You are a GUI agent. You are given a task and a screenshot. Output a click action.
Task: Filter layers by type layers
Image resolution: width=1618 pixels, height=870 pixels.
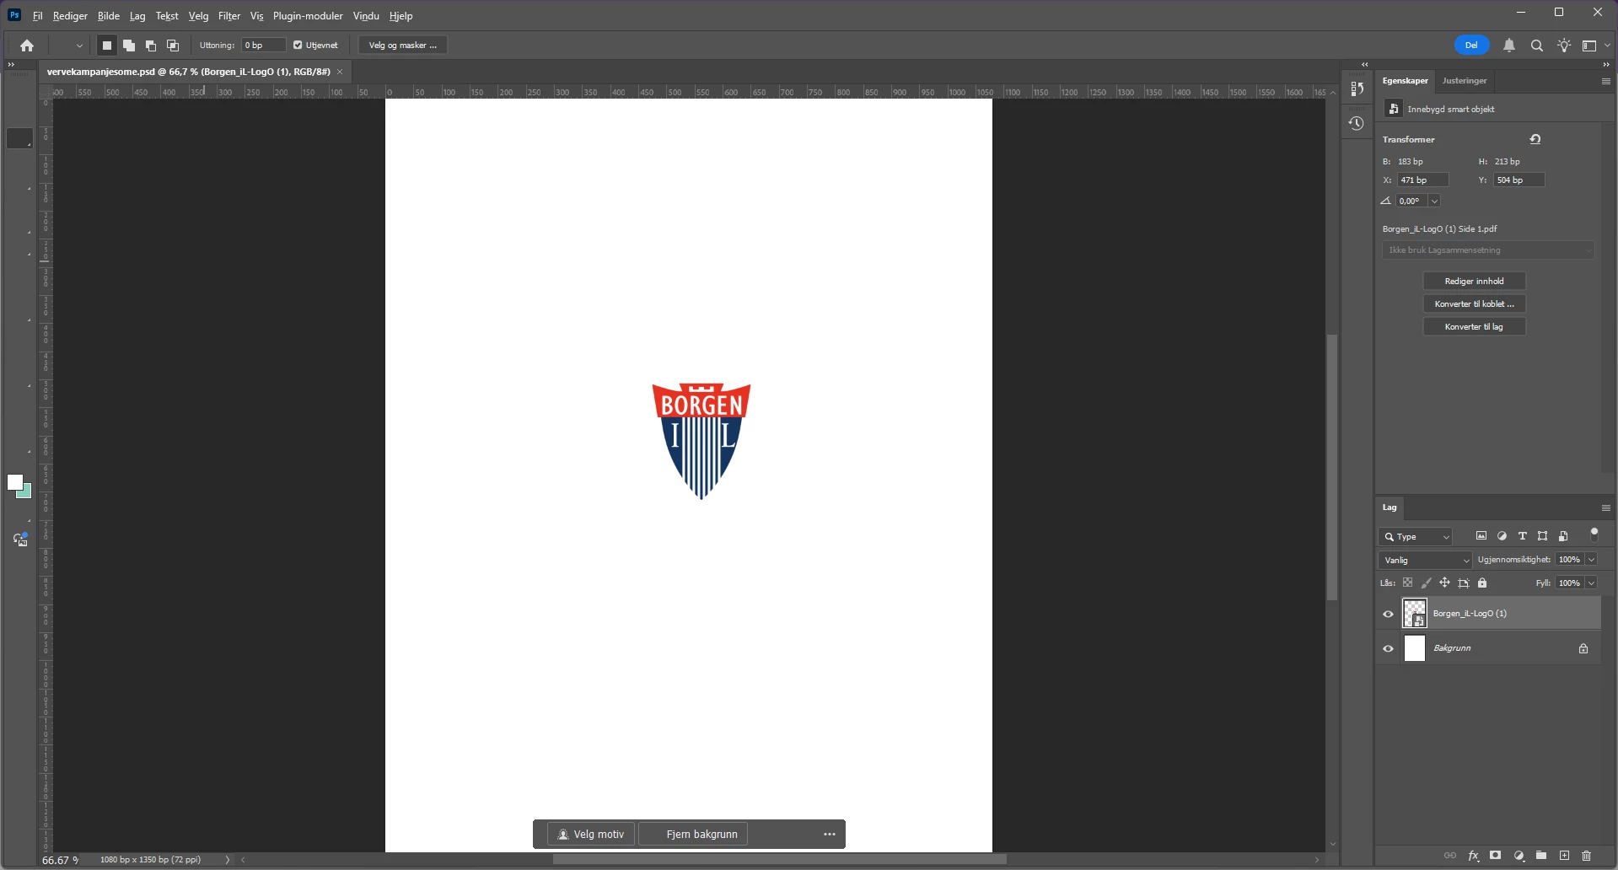[x=1522, y=536]
